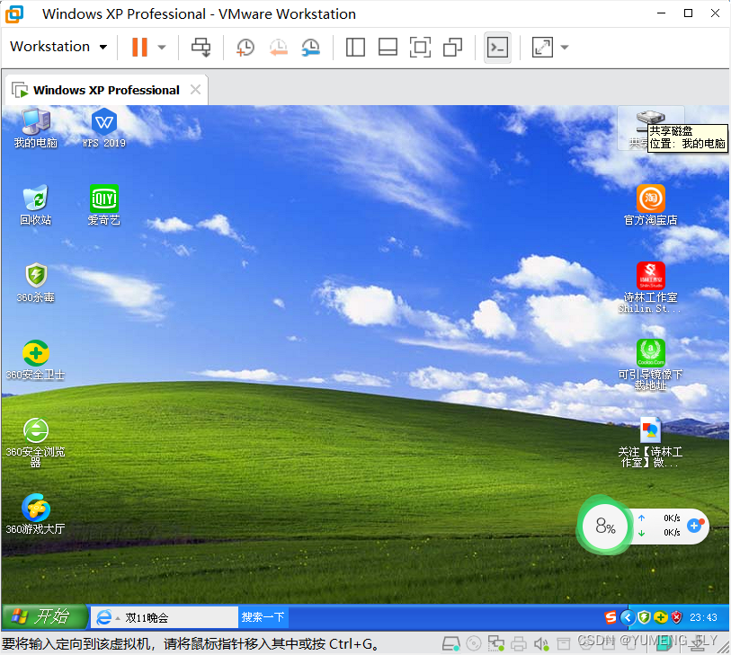Screen dimensions: 731x655
Task: Select the 回收站 recycle bin icon
Action: click(x=35, y=206)
